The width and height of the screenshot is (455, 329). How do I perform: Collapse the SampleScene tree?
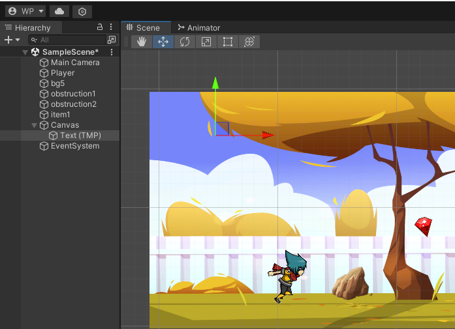tap(25, 52)
